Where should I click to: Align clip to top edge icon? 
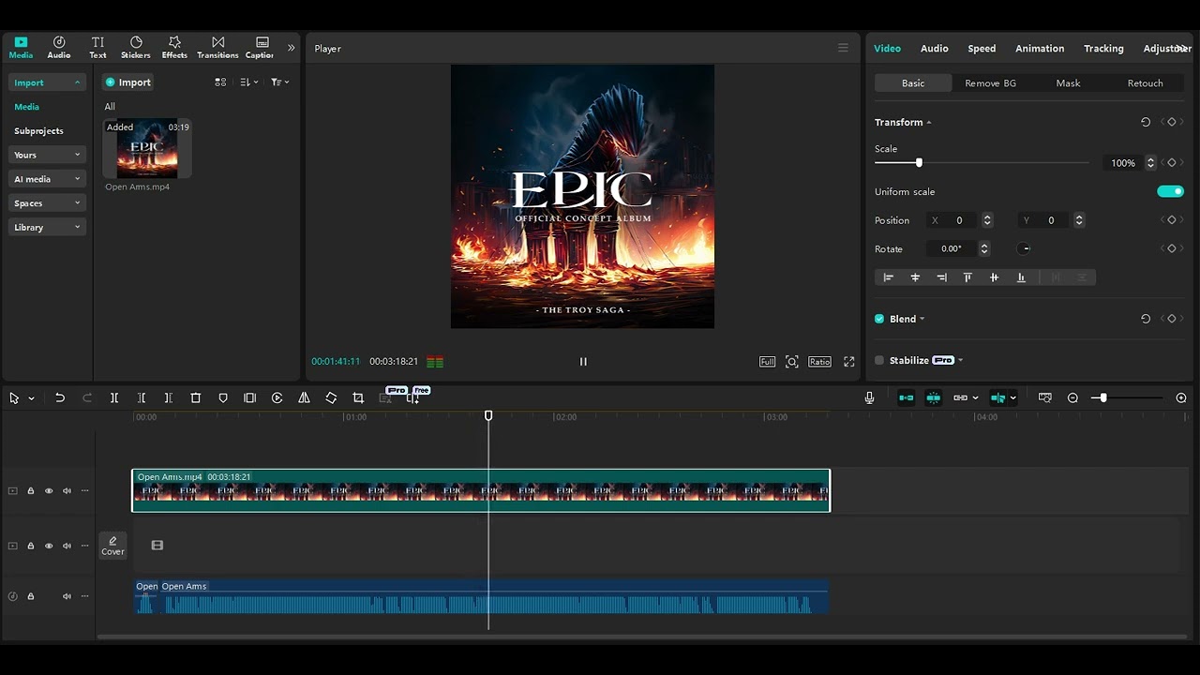coord(967,277)
